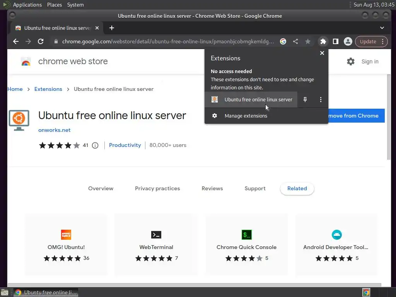Image resolution: width=396 pixels, height=297 pixels.
Task: Go back with the browser back arrow
Action: [16, 41]
